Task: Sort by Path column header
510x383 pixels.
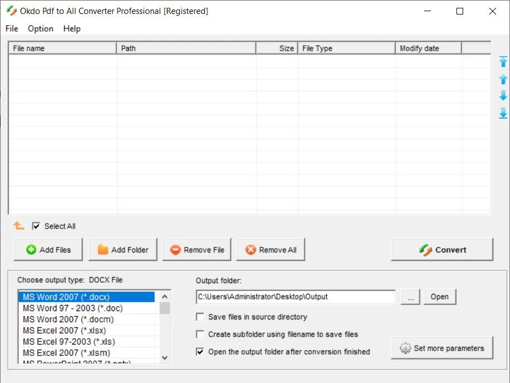Action: pos(186,48)
